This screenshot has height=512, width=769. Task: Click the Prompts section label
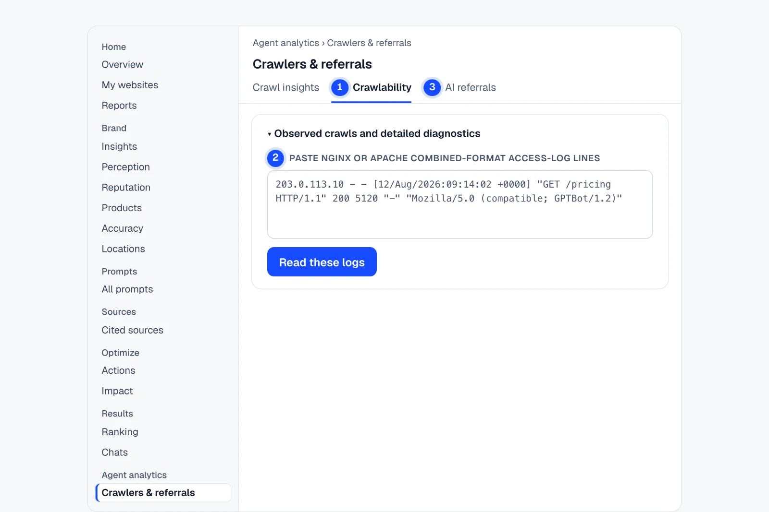[119, 272]
